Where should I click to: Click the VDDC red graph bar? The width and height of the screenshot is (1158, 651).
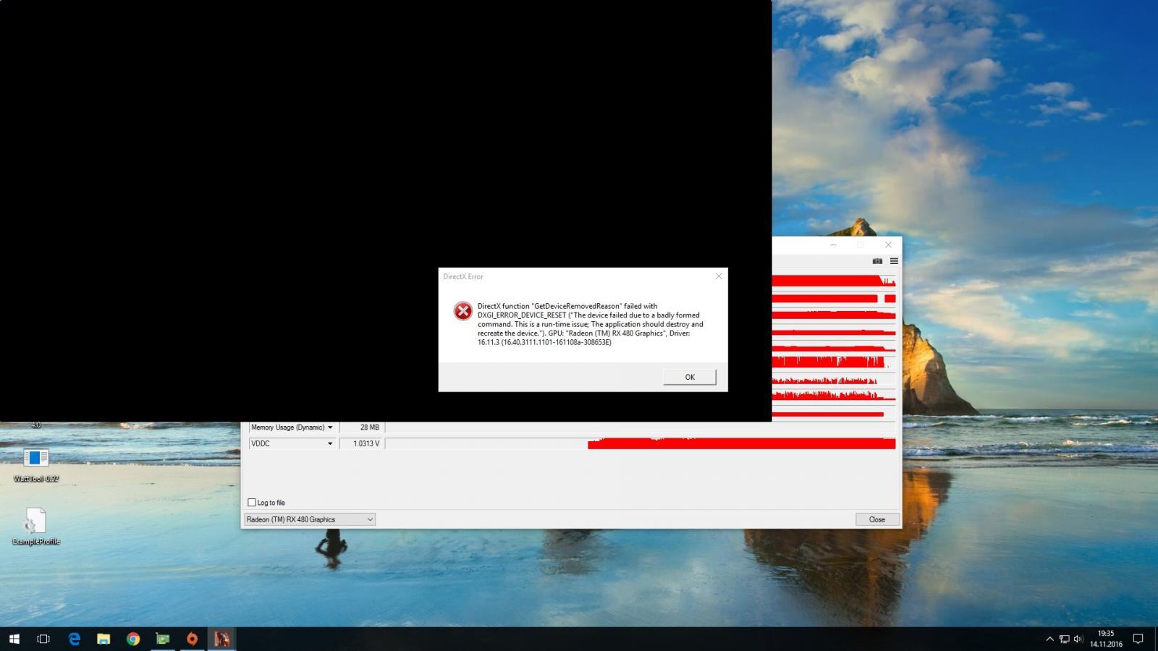742,443
